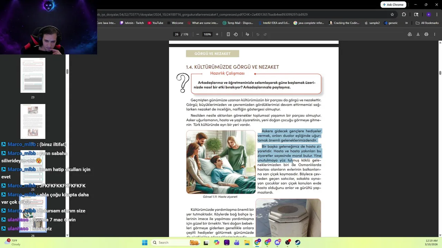442x248 pixels.
Task: Click the PDF undo arrow
Action: click(258, 34)
